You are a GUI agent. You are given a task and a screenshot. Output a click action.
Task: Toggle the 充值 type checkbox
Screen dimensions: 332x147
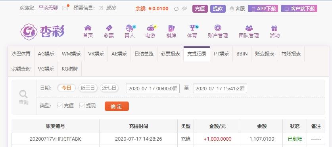(60, 105)
